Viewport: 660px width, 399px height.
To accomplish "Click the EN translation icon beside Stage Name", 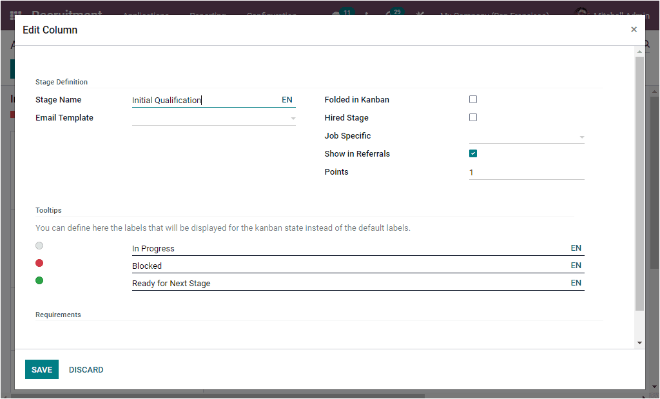I will (x=286, y=99).
